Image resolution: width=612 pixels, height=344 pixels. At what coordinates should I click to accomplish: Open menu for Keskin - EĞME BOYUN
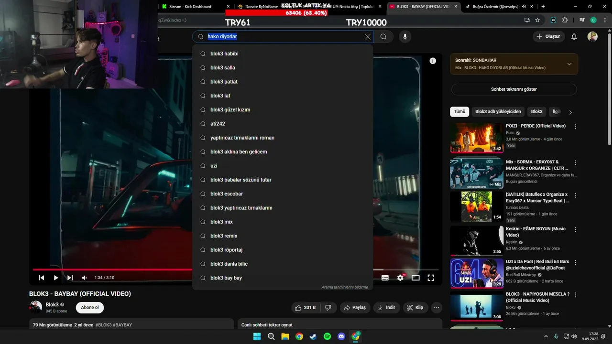pyautogui.click(x=576, y=230)
